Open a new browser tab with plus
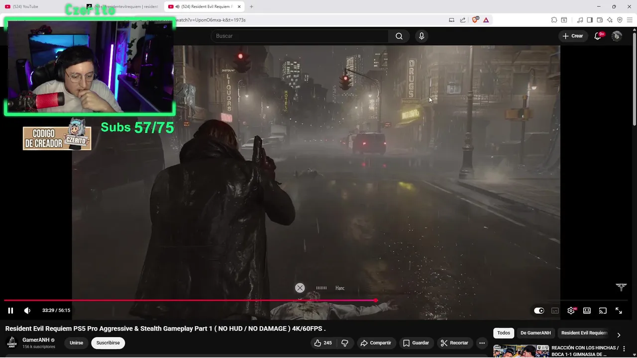The height and width of the screenshot is (358, 637). [x=251, y=6]
